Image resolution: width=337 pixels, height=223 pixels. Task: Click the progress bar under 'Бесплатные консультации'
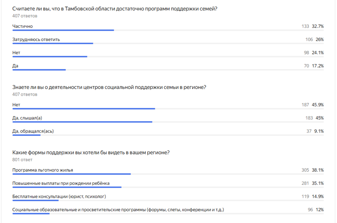tap(35, 200)
